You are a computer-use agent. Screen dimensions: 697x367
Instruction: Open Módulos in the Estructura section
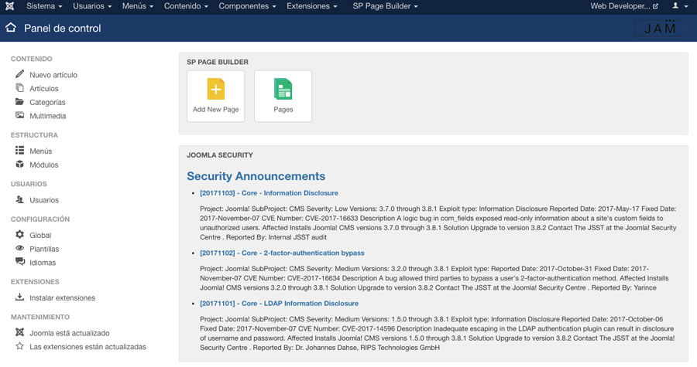(44, 165)
